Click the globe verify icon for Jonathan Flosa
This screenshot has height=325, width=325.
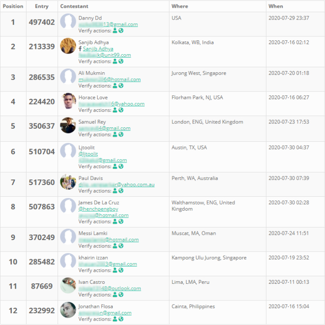click(121, 319)
